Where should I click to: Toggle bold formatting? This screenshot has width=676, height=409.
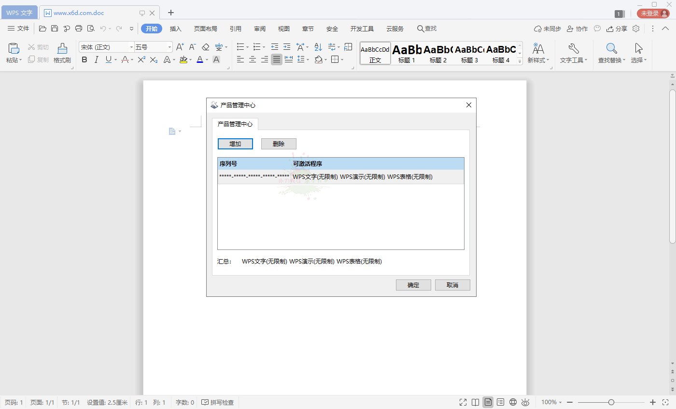pyautogui.click(x=84, y=59)
